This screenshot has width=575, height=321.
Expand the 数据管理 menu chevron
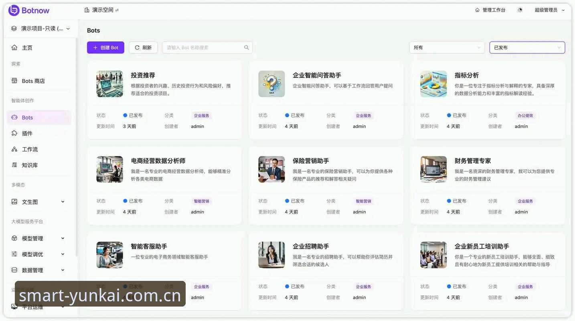[63, 270]
